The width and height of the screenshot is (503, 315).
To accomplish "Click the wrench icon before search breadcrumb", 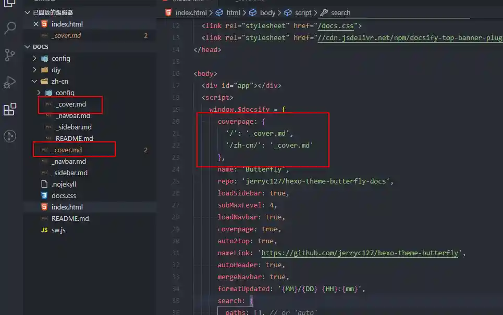I will [x=324, y=13].
